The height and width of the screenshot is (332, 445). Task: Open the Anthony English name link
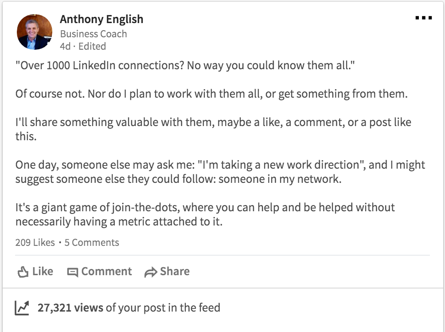(x=101, y=20)
